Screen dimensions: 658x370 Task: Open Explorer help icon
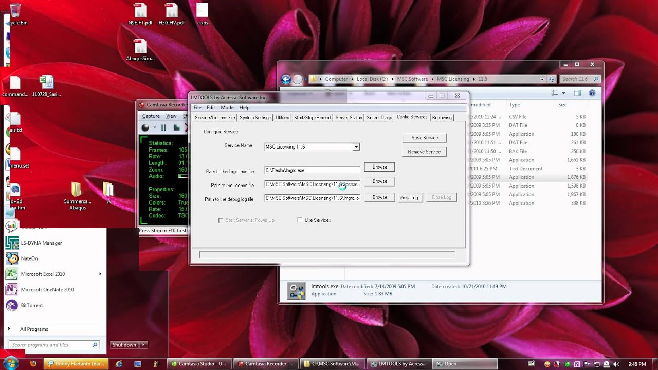pos(592,93)
